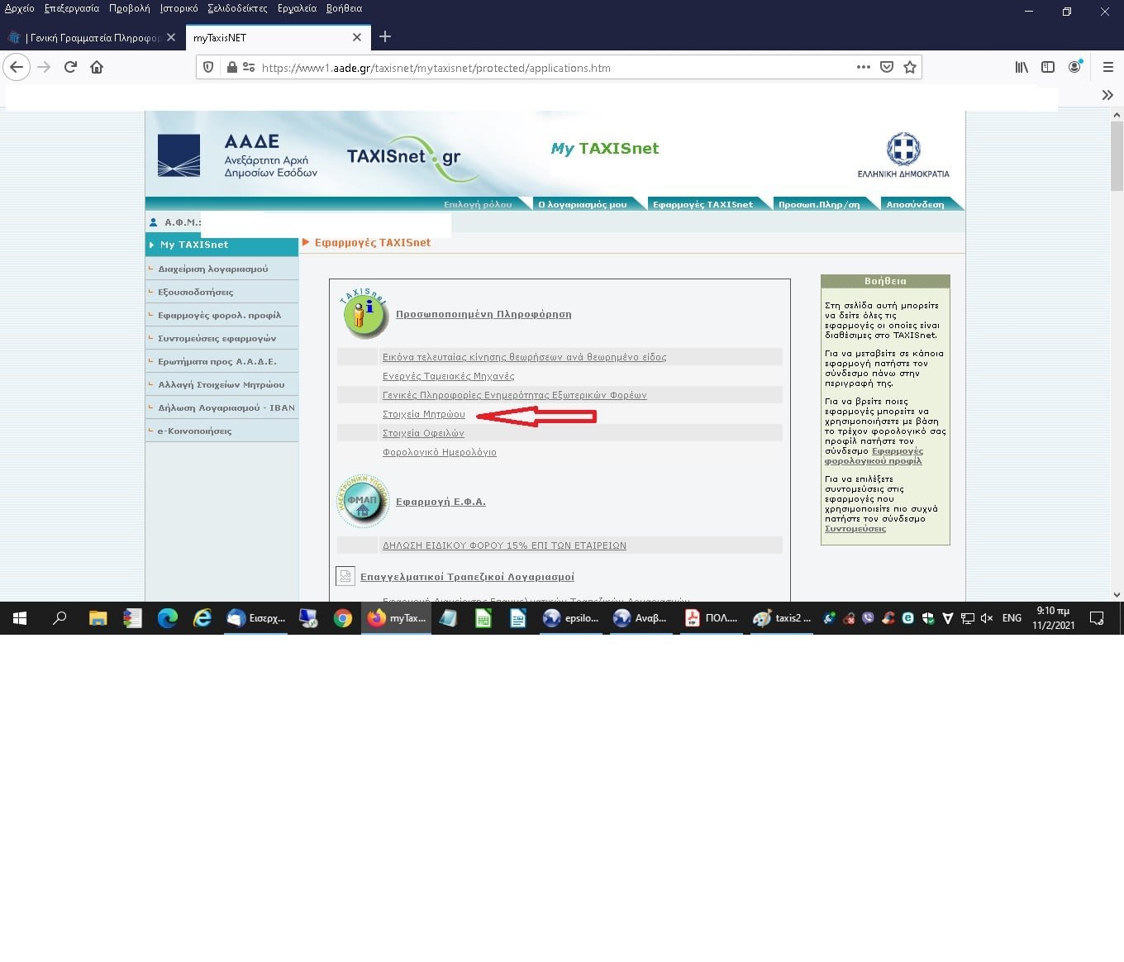This screenshot has height=962, width=1124.
Task: Open the Εφαρμογές TAXISnet top tab
Action: click(703, 204)
